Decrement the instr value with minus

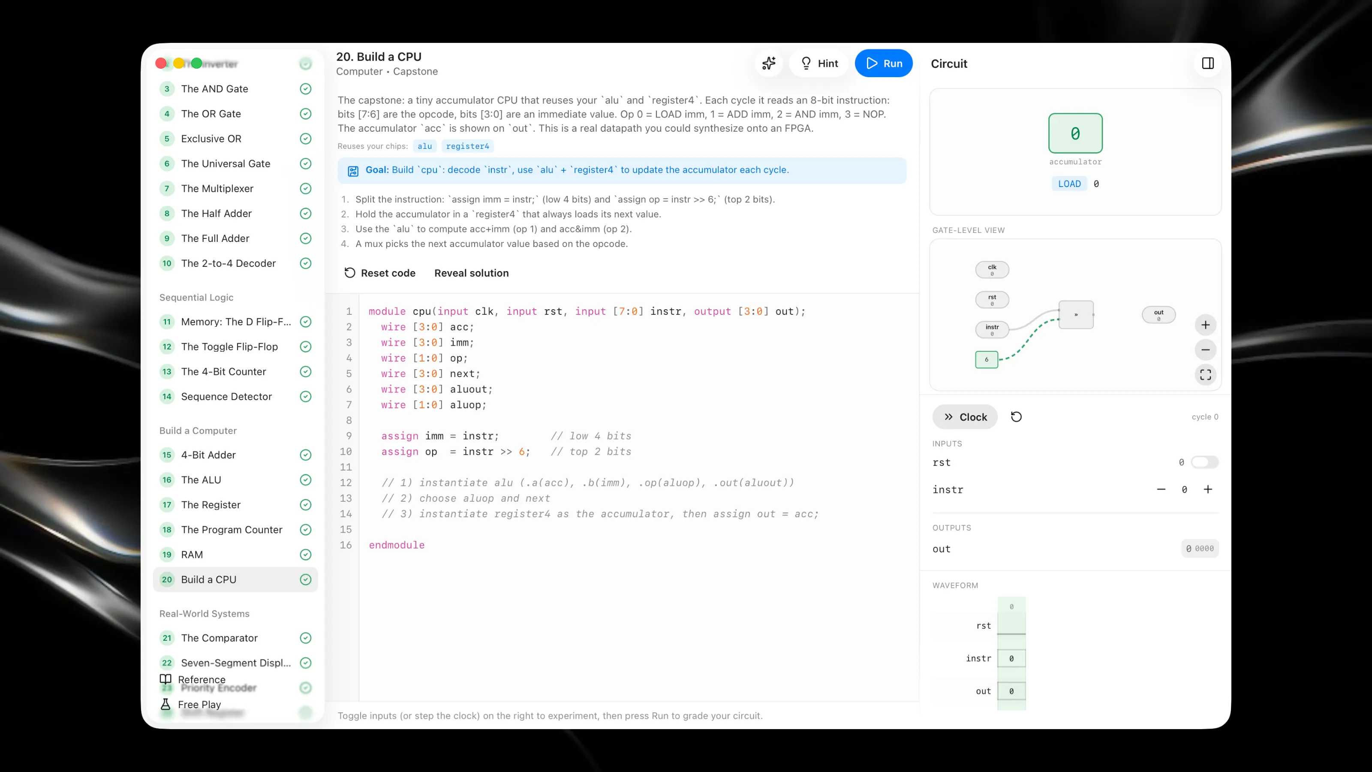[1161, 489]
